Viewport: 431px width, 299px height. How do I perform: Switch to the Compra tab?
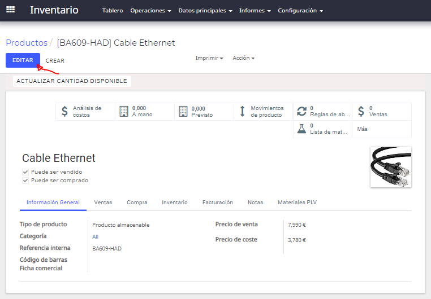137,203
